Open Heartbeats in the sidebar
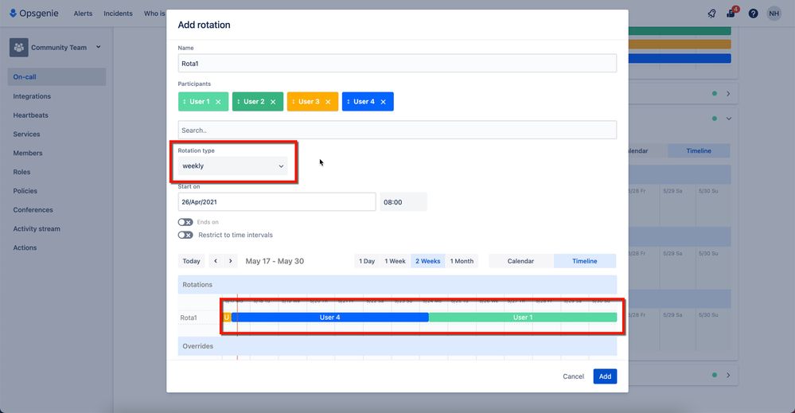Image resolution: width=795 pixels, height=413 pixels. click(x=30, y=115)
